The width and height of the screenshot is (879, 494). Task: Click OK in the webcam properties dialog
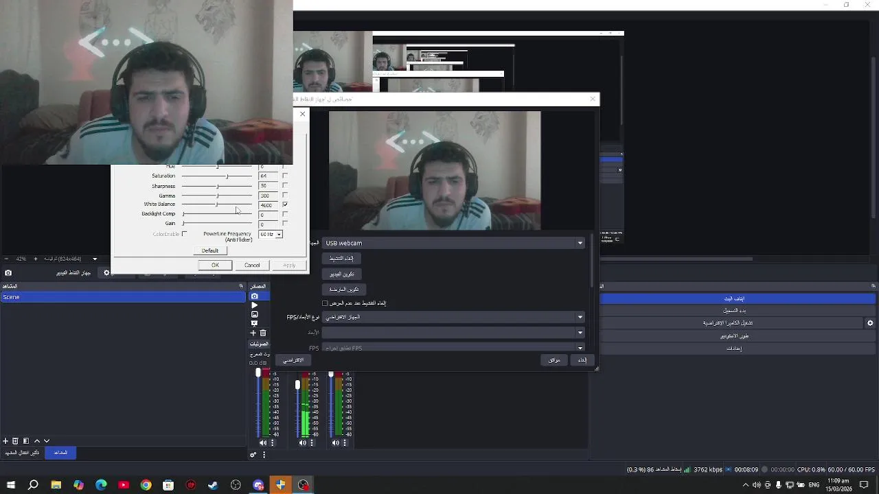tap(215, 266)
